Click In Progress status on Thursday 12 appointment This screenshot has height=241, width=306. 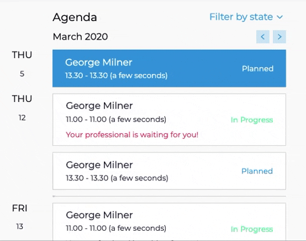[252, 120]
